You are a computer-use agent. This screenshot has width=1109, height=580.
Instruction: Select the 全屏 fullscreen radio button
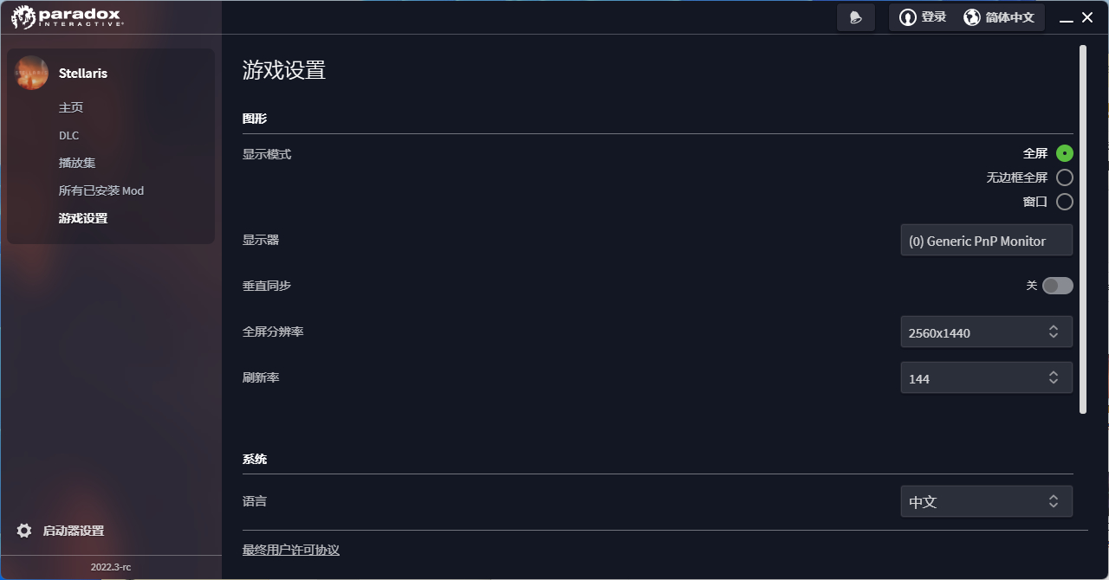coord(1065,153)
